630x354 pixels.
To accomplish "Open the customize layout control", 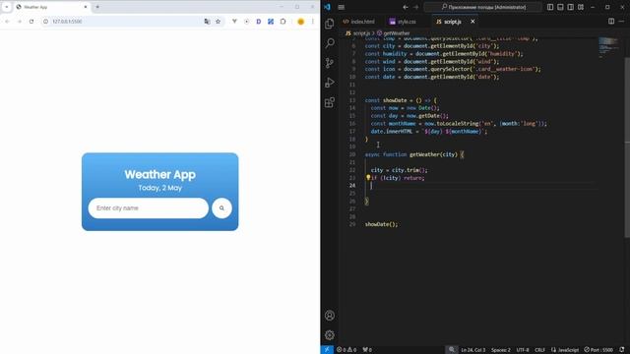I will click(581, 7).
